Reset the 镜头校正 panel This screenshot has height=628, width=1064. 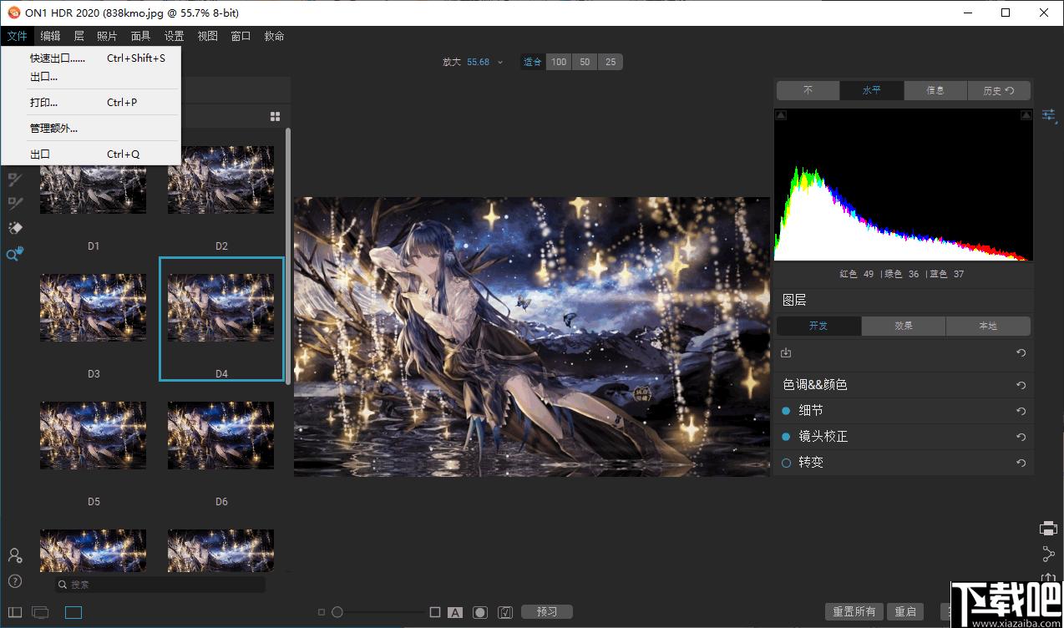(1021, 437)
